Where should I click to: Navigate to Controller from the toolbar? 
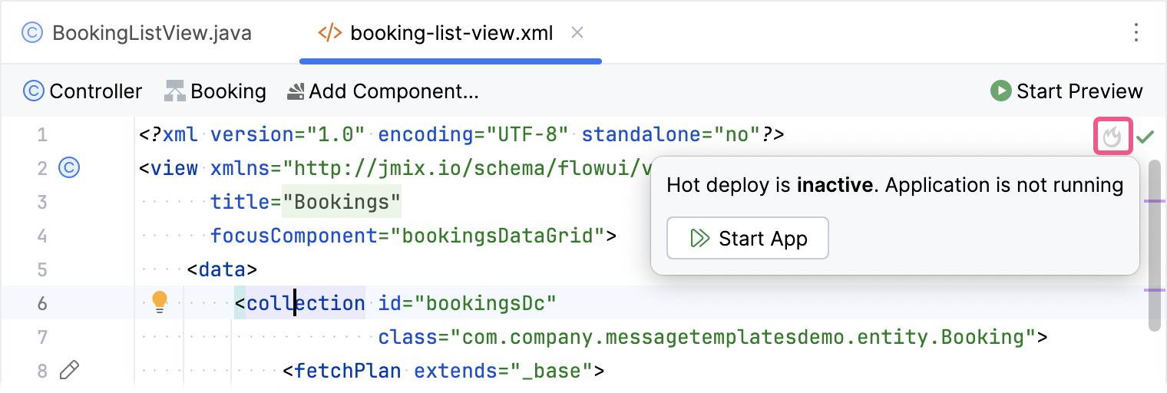[83, 91]
